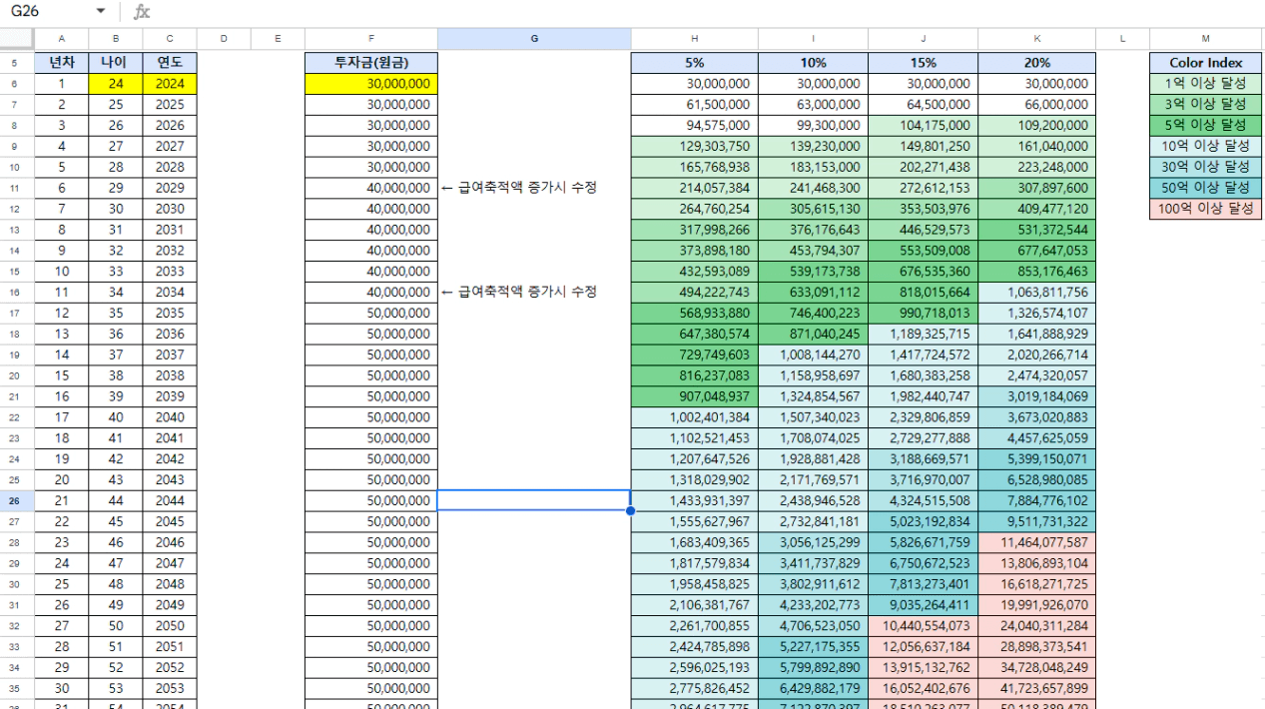Select column F header

tap(371, 39)
